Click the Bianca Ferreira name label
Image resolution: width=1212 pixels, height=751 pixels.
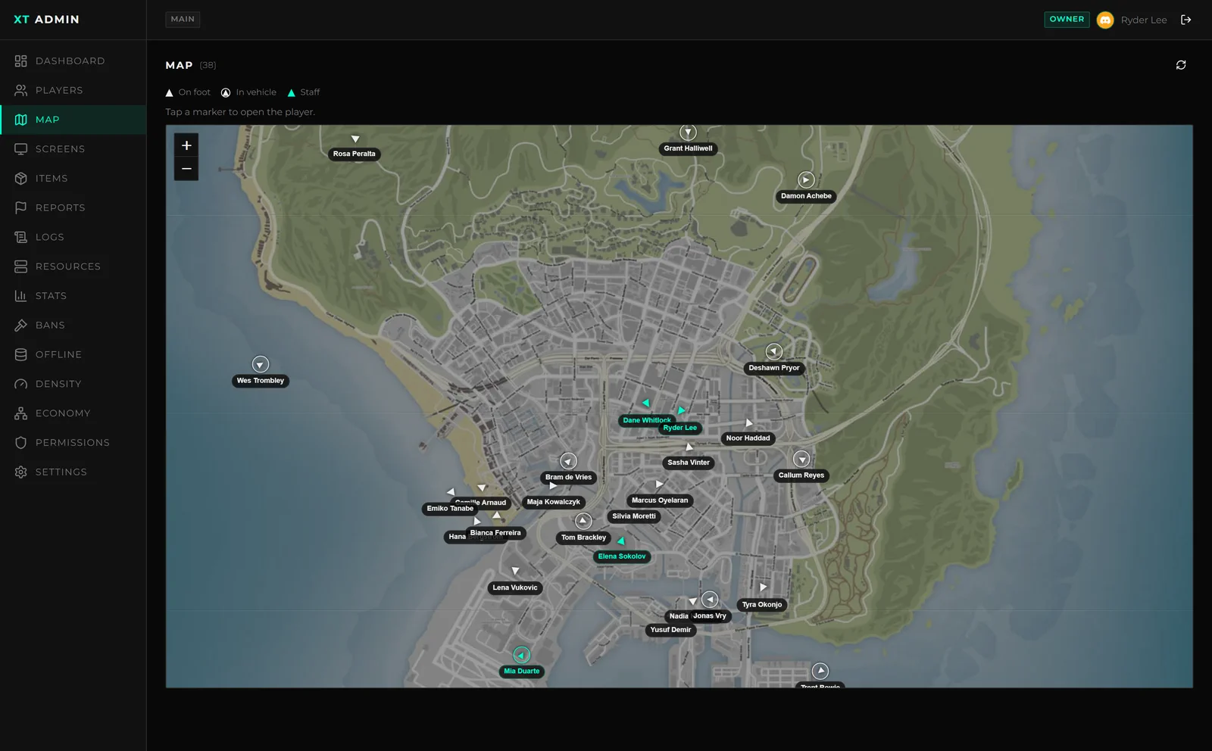495,533
